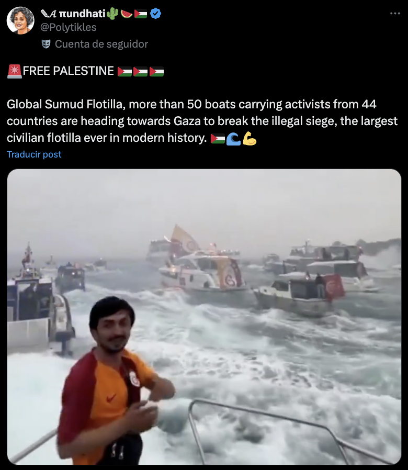Click the Traducir post link
The width and height of the screenshot is (408, 470).
[x=34, y=154]
